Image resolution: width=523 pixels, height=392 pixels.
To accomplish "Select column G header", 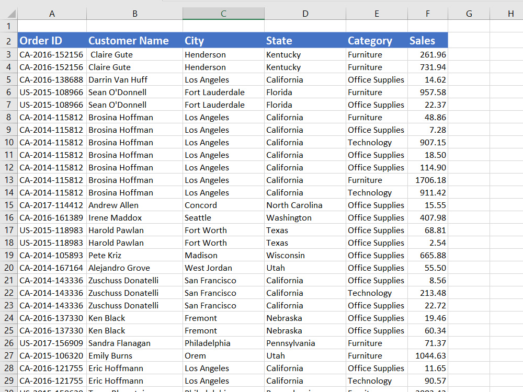I will point(469,14).
